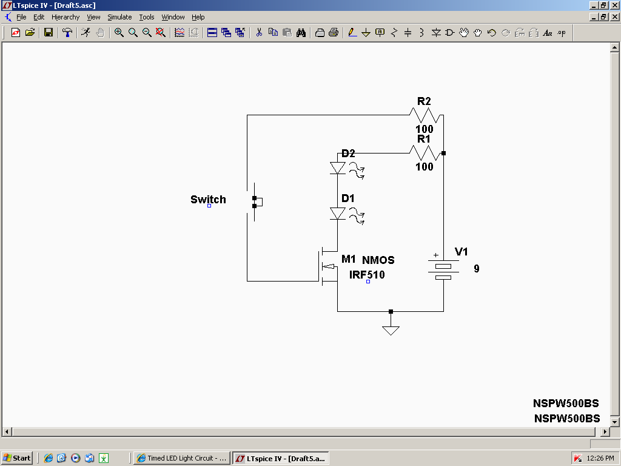Select the Move hand tool
The height and width of the screenshot is (466, 621).
point(464,33)
